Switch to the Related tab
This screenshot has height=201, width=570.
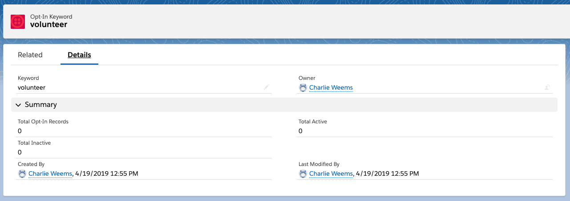(x=30, y=55)
